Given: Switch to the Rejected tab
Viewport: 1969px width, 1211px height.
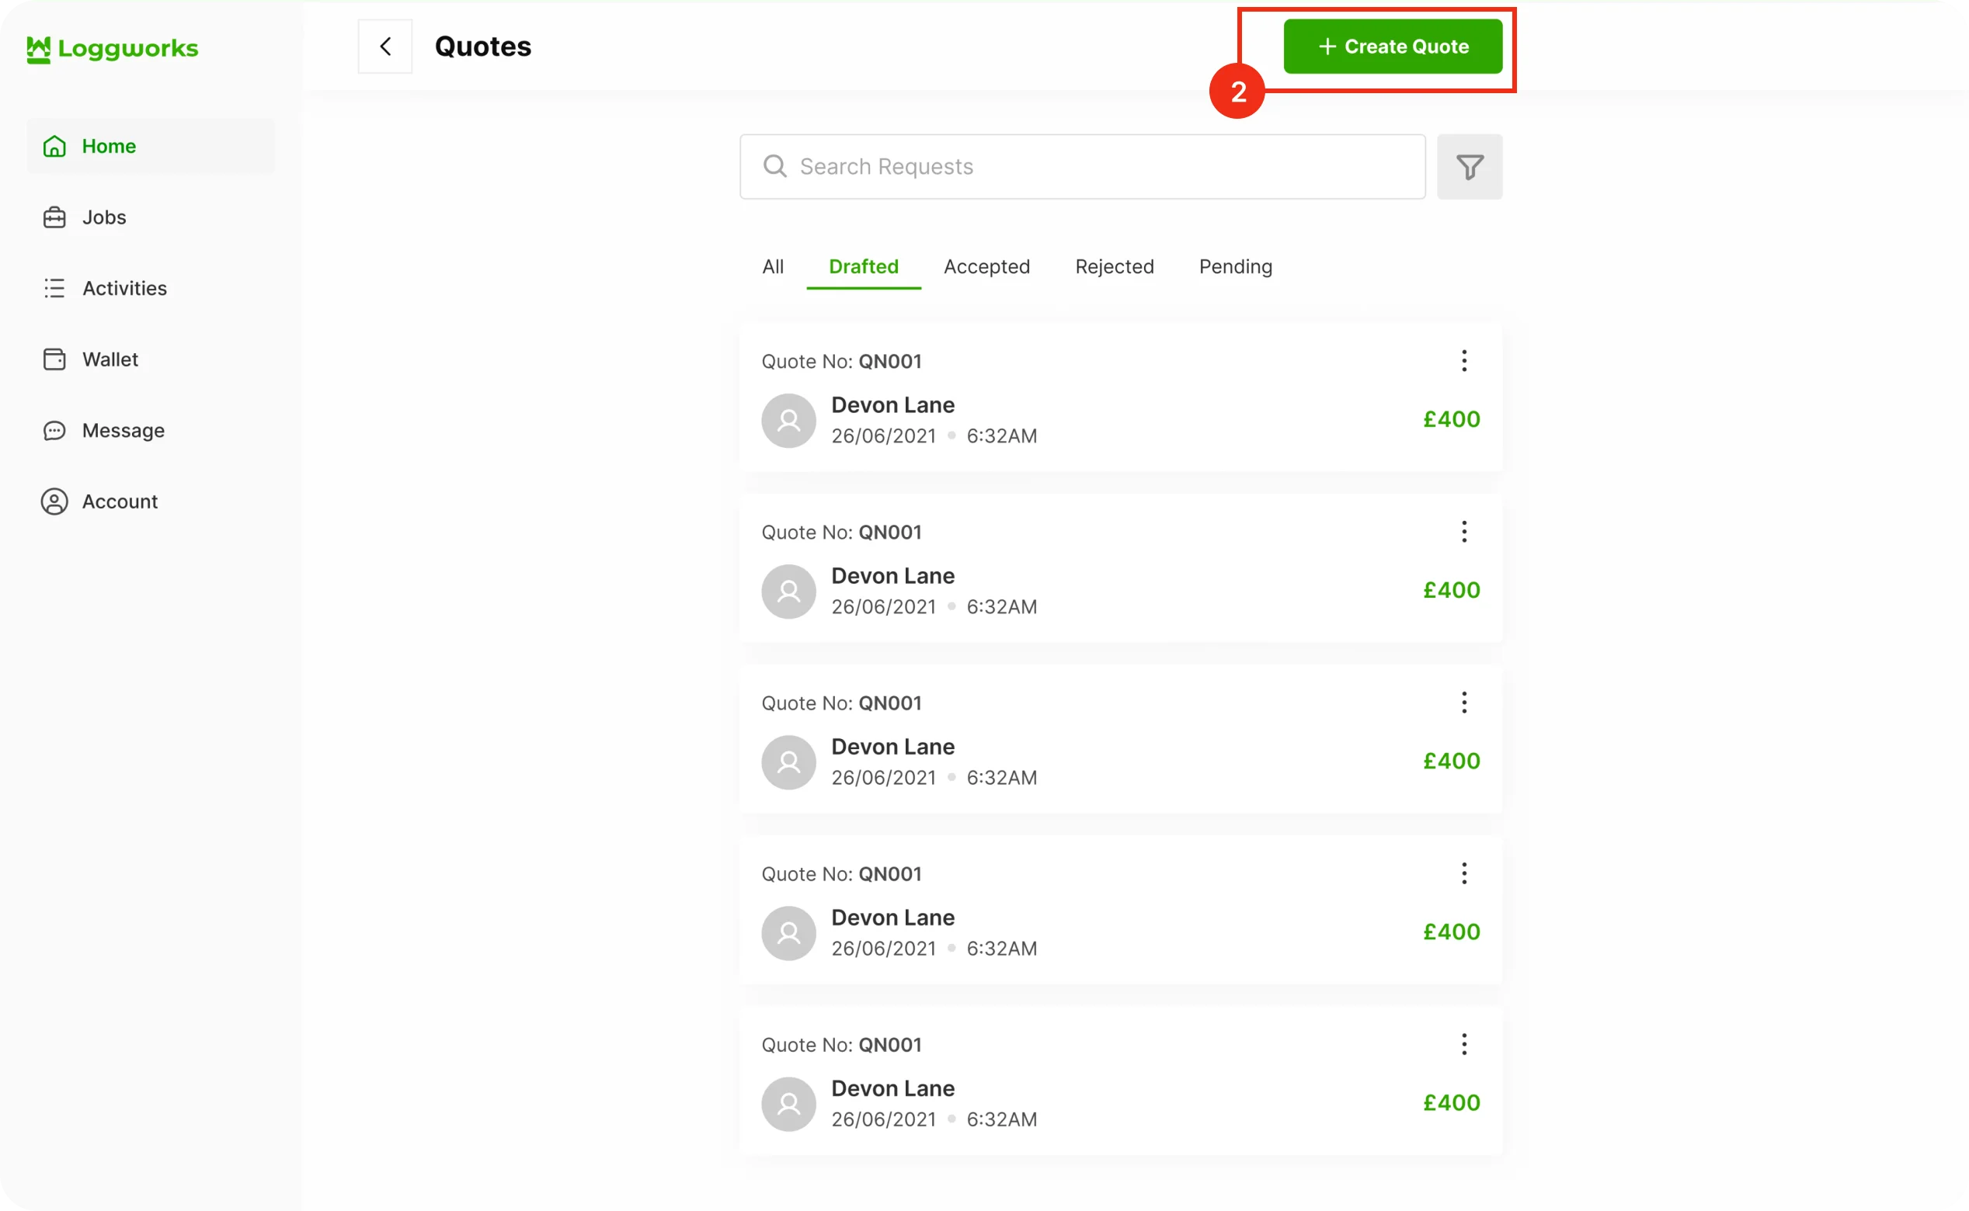Looking at the screenshot, I should [x=1114, y=267].
